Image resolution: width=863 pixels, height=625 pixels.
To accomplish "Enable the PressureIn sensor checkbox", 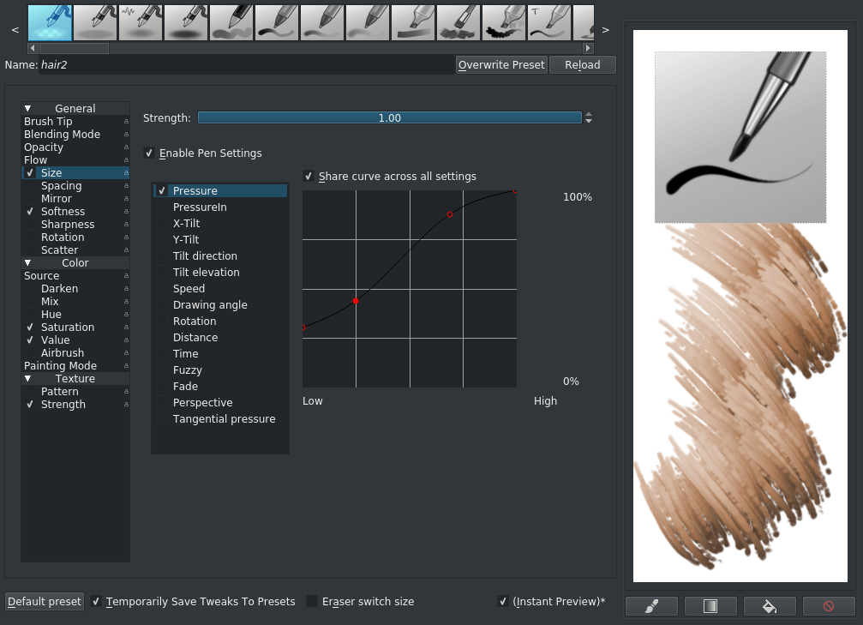I will click(x=161, y=207).
